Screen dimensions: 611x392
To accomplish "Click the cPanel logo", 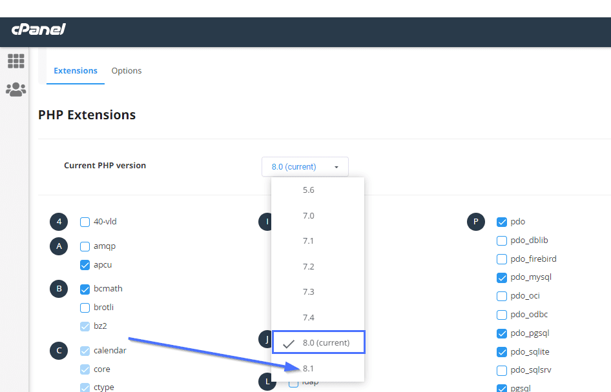I will pyautogui.click(x=39, y=30).
